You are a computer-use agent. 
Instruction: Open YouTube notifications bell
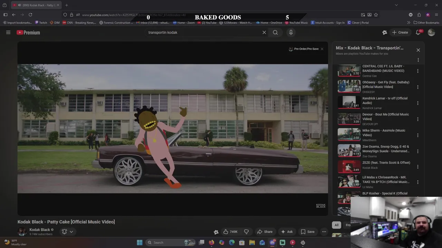pos(418,32)
